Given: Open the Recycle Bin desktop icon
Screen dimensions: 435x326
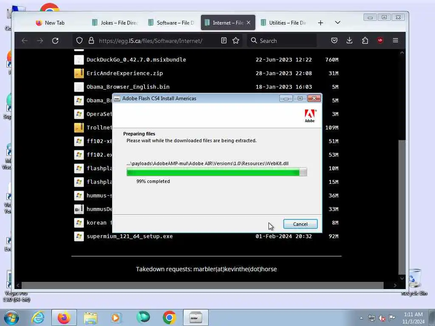Looking at the screenshot, I should (414, 281).
